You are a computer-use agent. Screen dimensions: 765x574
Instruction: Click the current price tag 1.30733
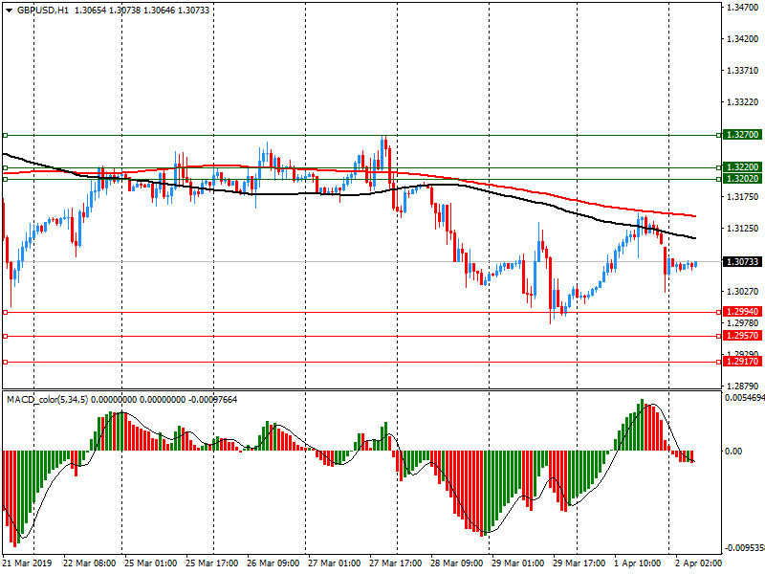(x=742, y=261)
